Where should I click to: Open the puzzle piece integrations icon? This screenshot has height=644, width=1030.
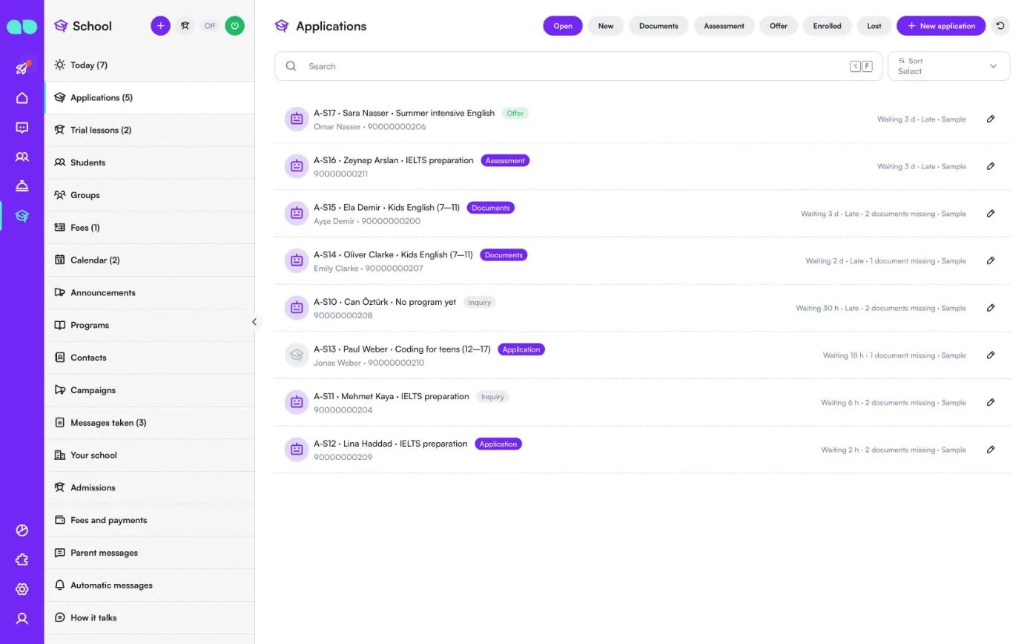pos(22,559)
